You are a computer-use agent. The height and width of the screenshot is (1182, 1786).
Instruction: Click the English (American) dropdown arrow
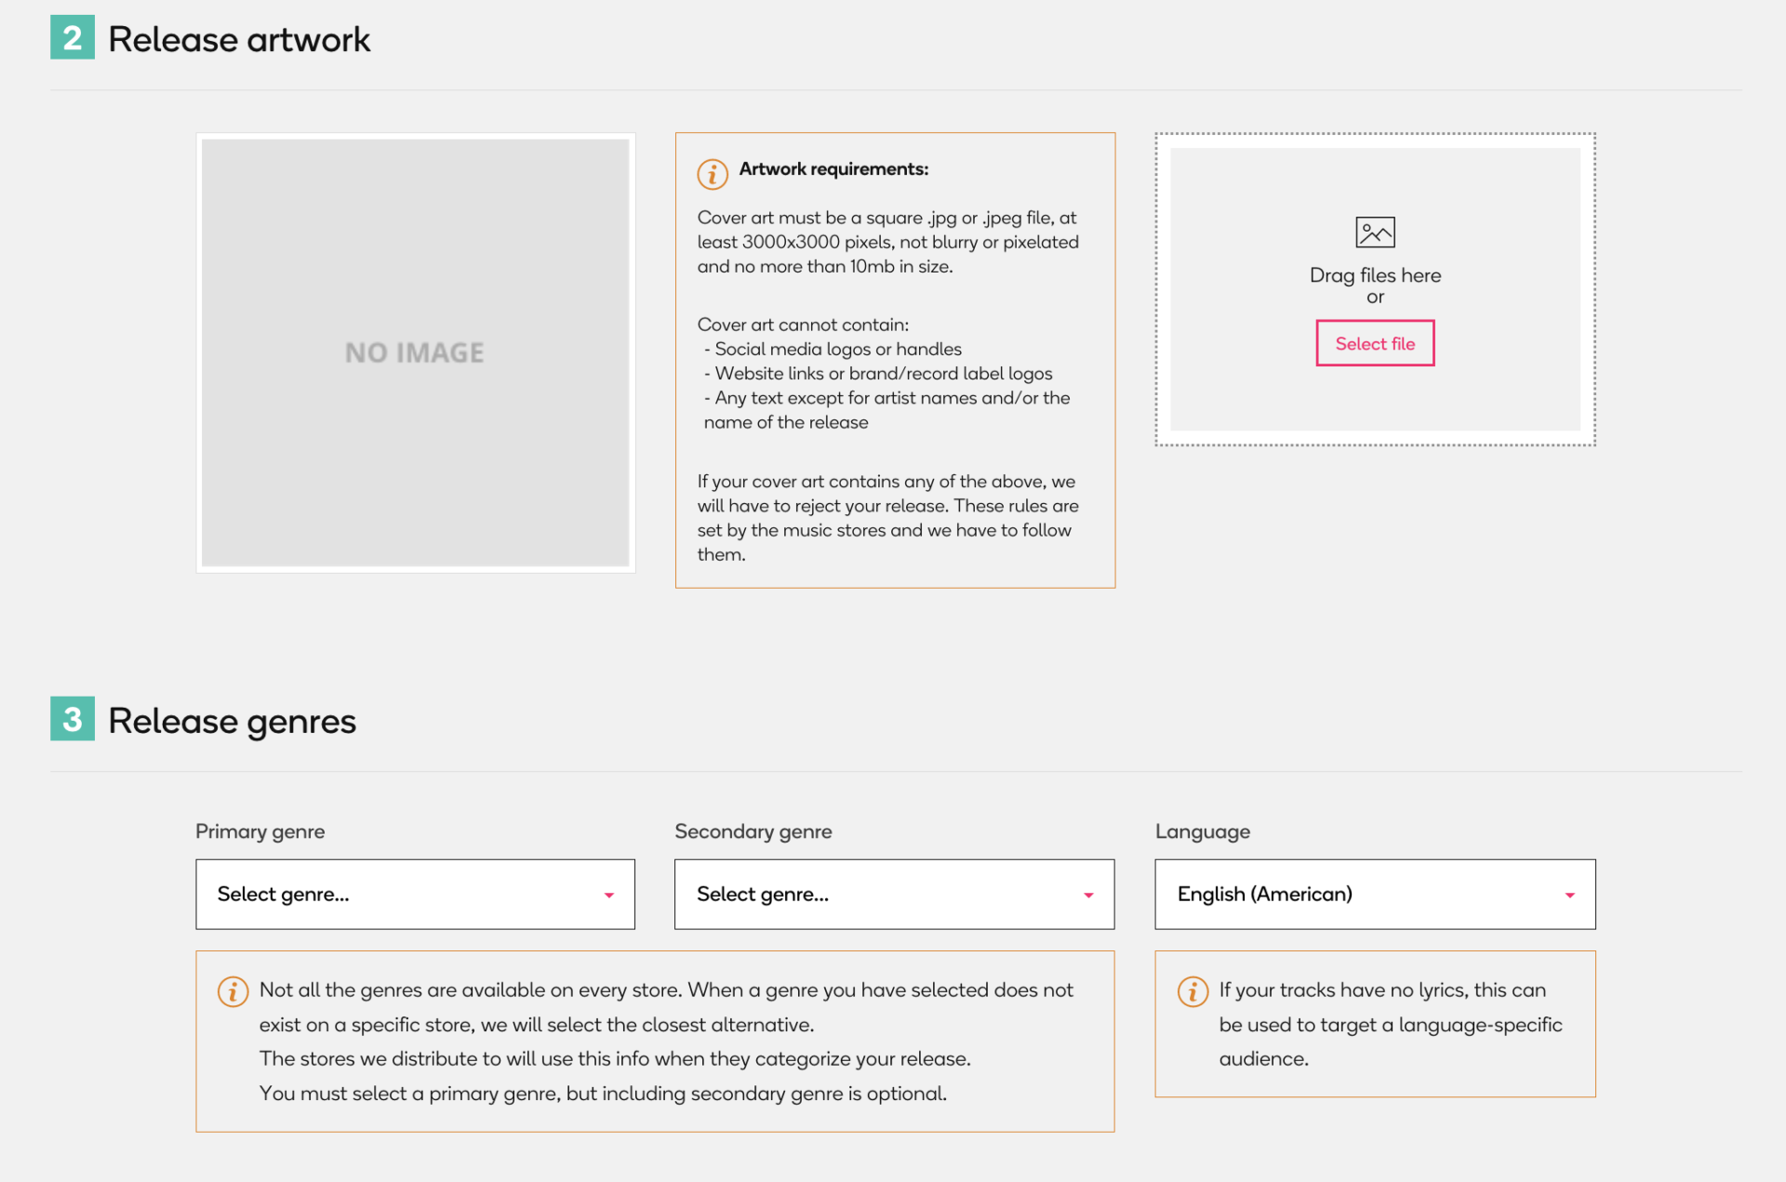pos(1569,895)
